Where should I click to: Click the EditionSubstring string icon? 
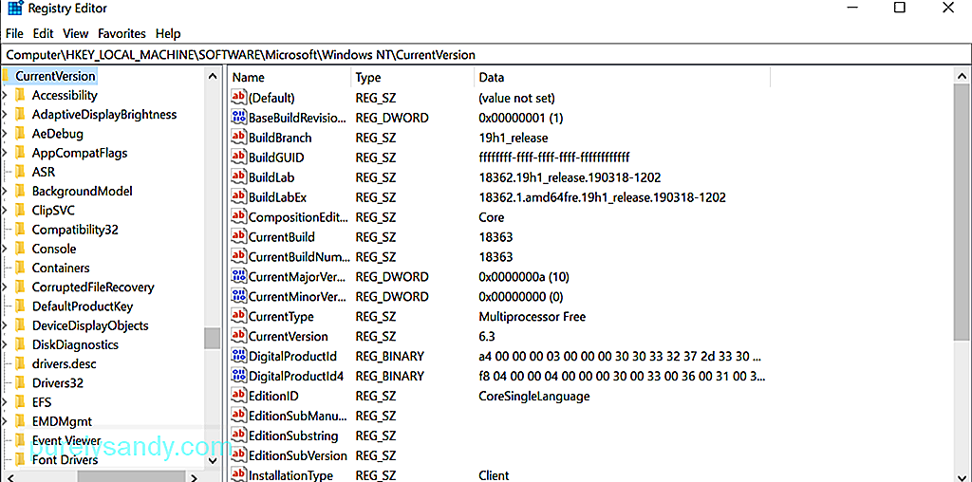238,435
